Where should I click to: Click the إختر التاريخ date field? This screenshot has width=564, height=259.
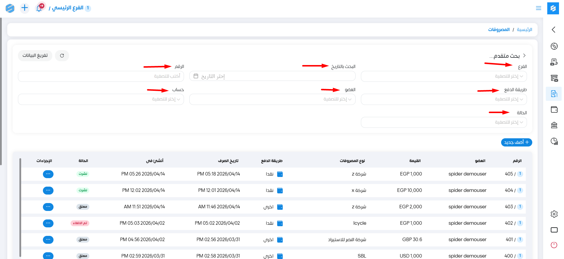(x=272, y=76)
